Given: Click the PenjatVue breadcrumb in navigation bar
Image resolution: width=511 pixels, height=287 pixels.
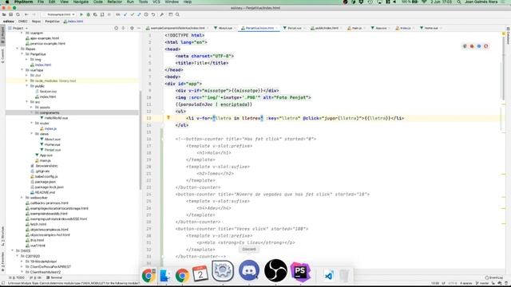Looking at the screenshot, I should (x=52, y=22).
